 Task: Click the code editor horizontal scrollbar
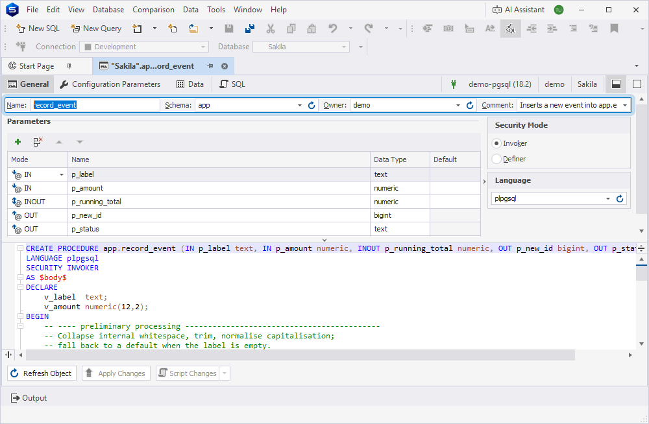pyautogui.click(x=300, y=355)
